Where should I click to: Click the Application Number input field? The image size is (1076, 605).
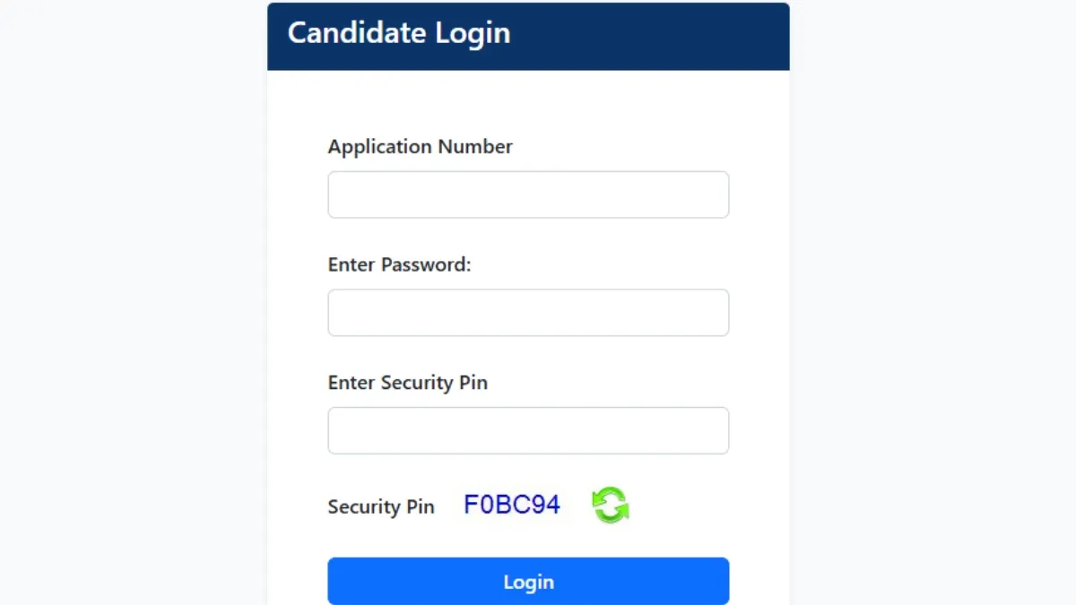[528, 194]
